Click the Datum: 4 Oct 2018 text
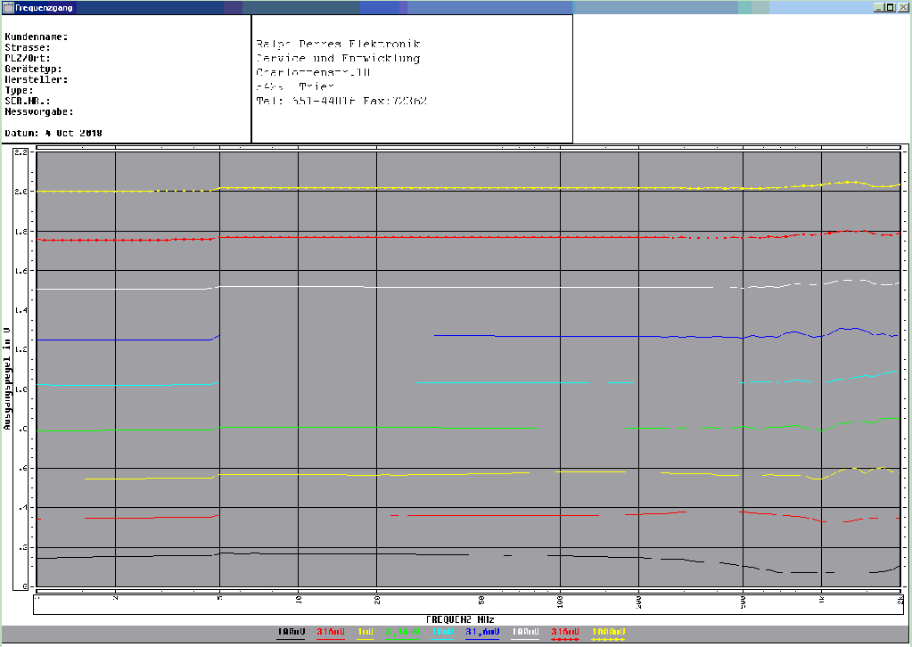 tap(53, 133)
